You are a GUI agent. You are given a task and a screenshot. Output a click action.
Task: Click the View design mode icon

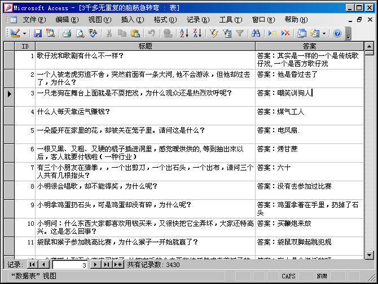(15, 33)
